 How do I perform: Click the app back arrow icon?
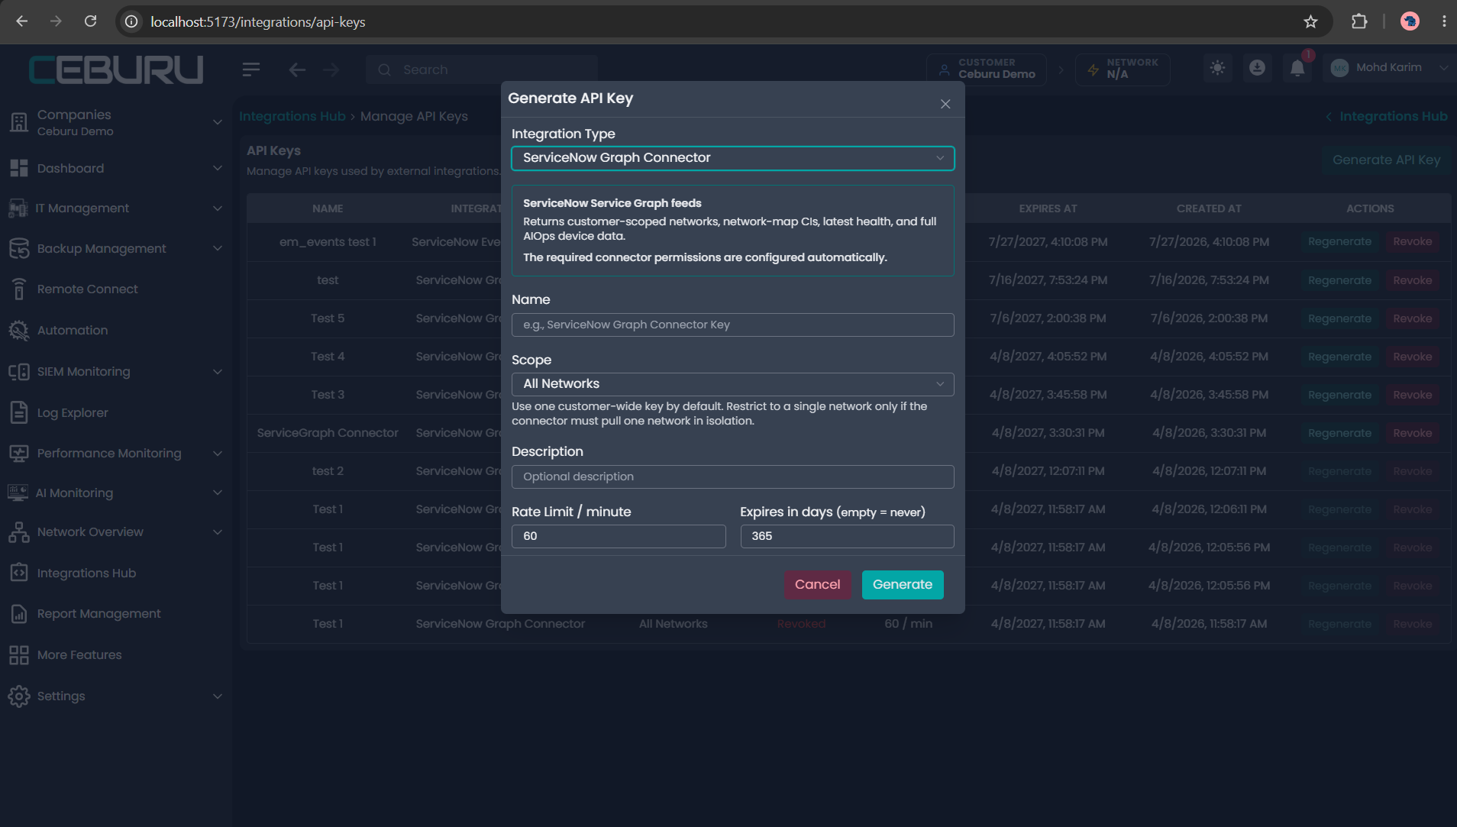297,69
